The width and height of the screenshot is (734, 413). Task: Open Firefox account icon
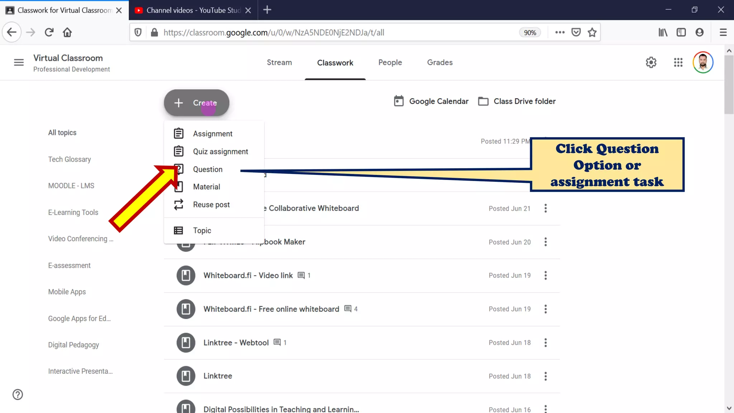click(x=699, y=32)
